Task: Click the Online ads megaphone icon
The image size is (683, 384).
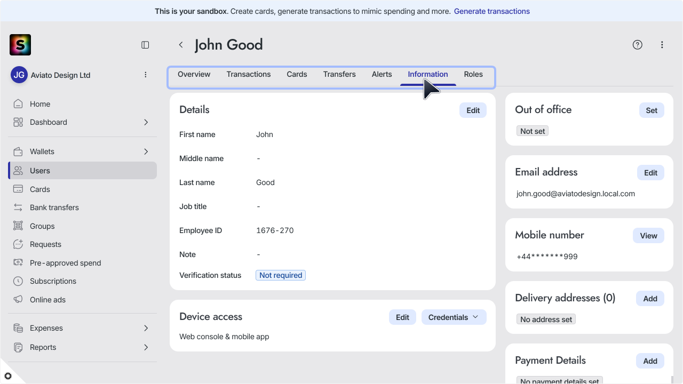Action: [x=18, y=300]
